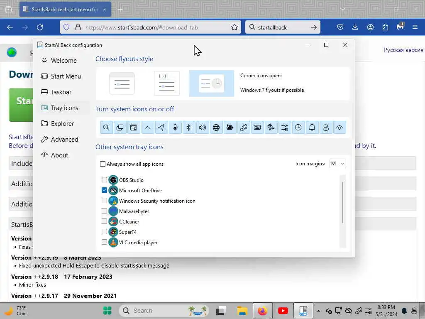Uncheck Microsoft OneDrive tray icon
Screen dimensions: 425x319
(x=104, y=190)
